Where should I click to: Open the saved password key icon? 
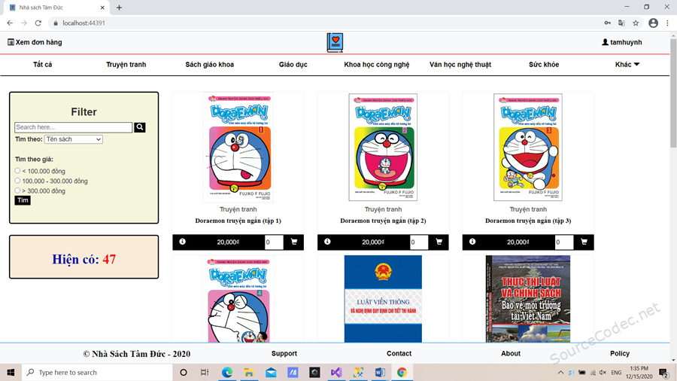(x=608, y=23)
